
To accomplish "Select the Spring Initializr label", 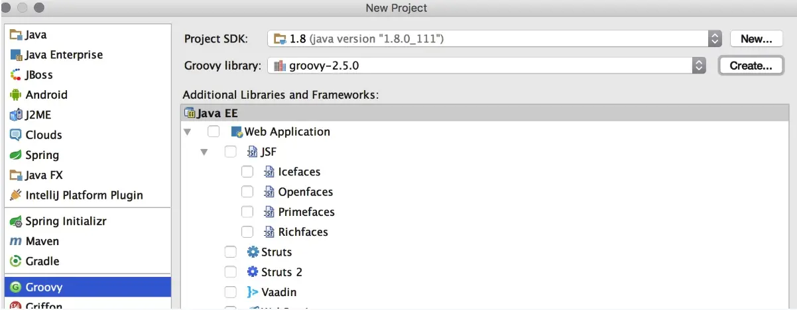I will [x=66, y=221].
